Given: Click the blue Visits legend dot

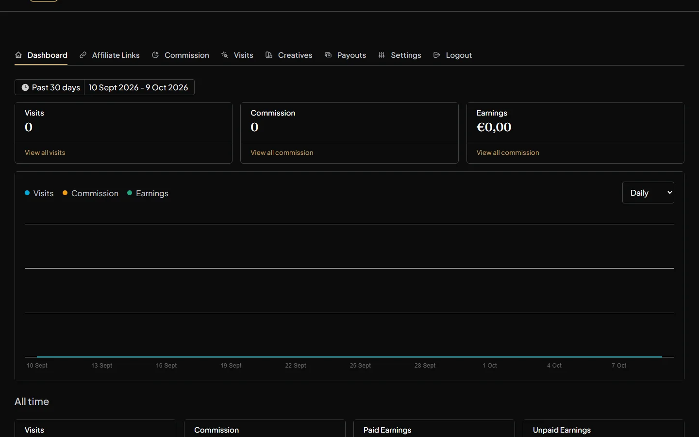Looking at the screenshot, I should pyautogui.click(x=27, y=193).
